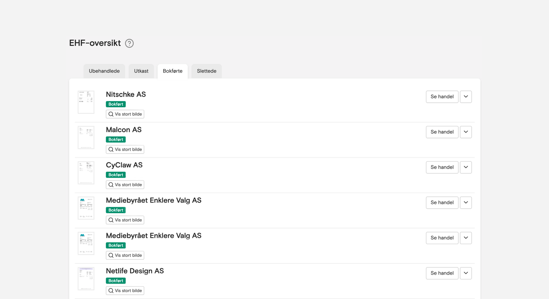Image resolution: width=549 pixels, height=299 pixels.
Task: Click Se handel for Malcon AS
Action: click(442, 132)
